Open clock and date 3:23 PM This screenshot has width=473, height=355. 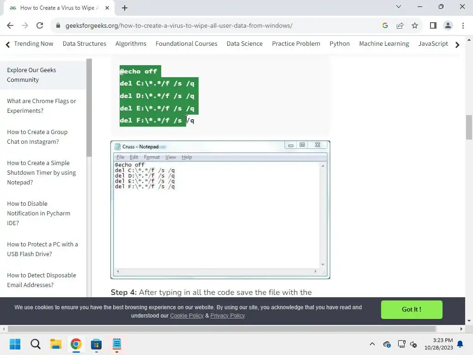439,344
